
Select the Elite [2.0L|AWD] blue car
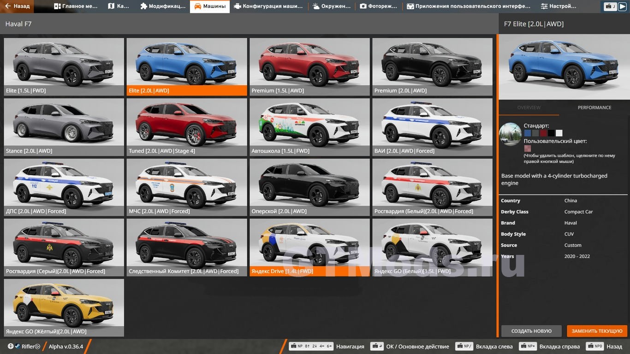click(x=187, y=67)
